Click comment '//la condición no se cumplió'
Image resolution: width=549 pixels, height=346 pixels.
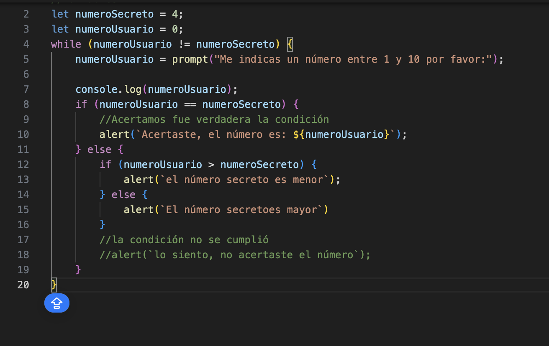[x=184, y=240]
